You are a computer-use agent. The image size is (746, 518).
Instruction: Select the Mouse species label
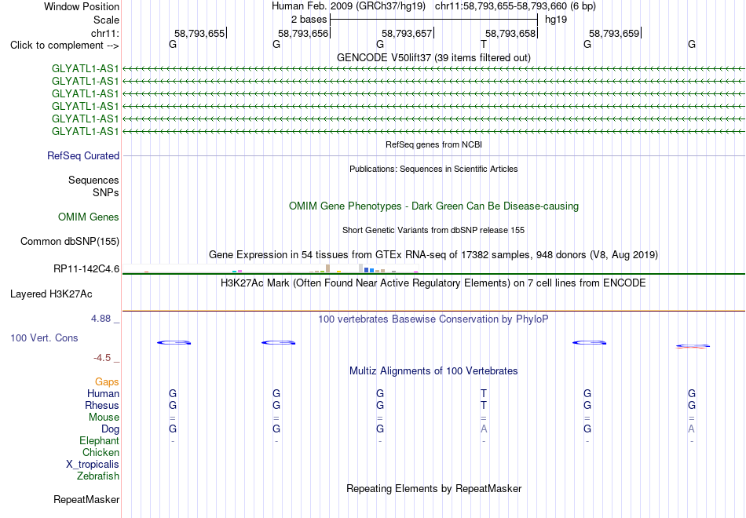[x=104, y=418]
